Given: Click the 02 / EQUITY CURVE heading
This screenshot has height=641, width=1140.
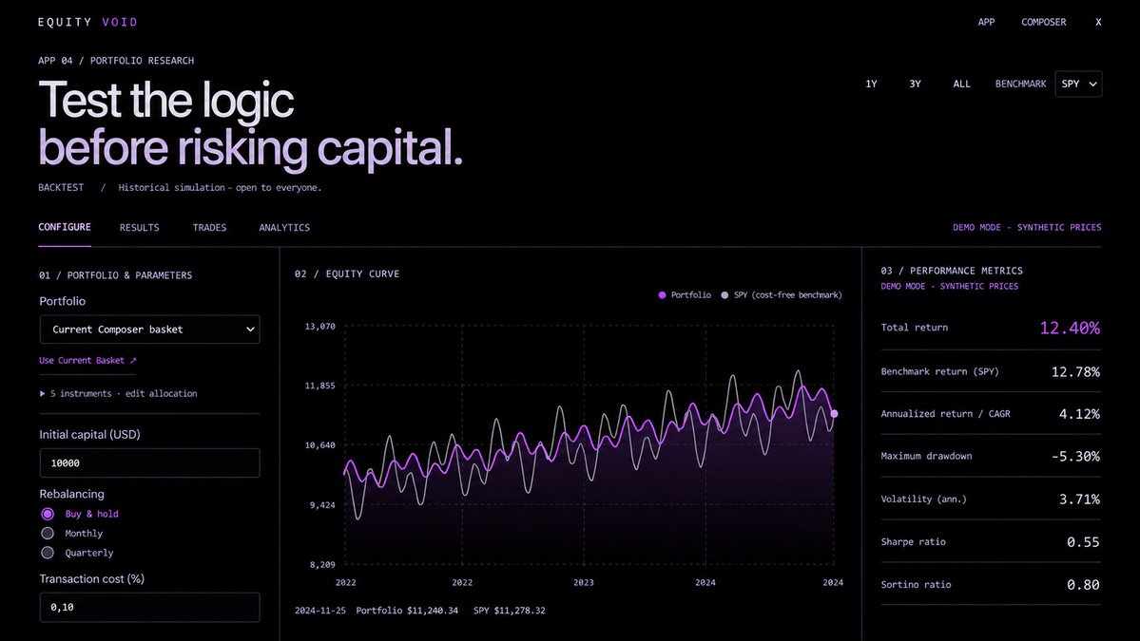Looking at the screenshot, I should click(x=347, y=273).
